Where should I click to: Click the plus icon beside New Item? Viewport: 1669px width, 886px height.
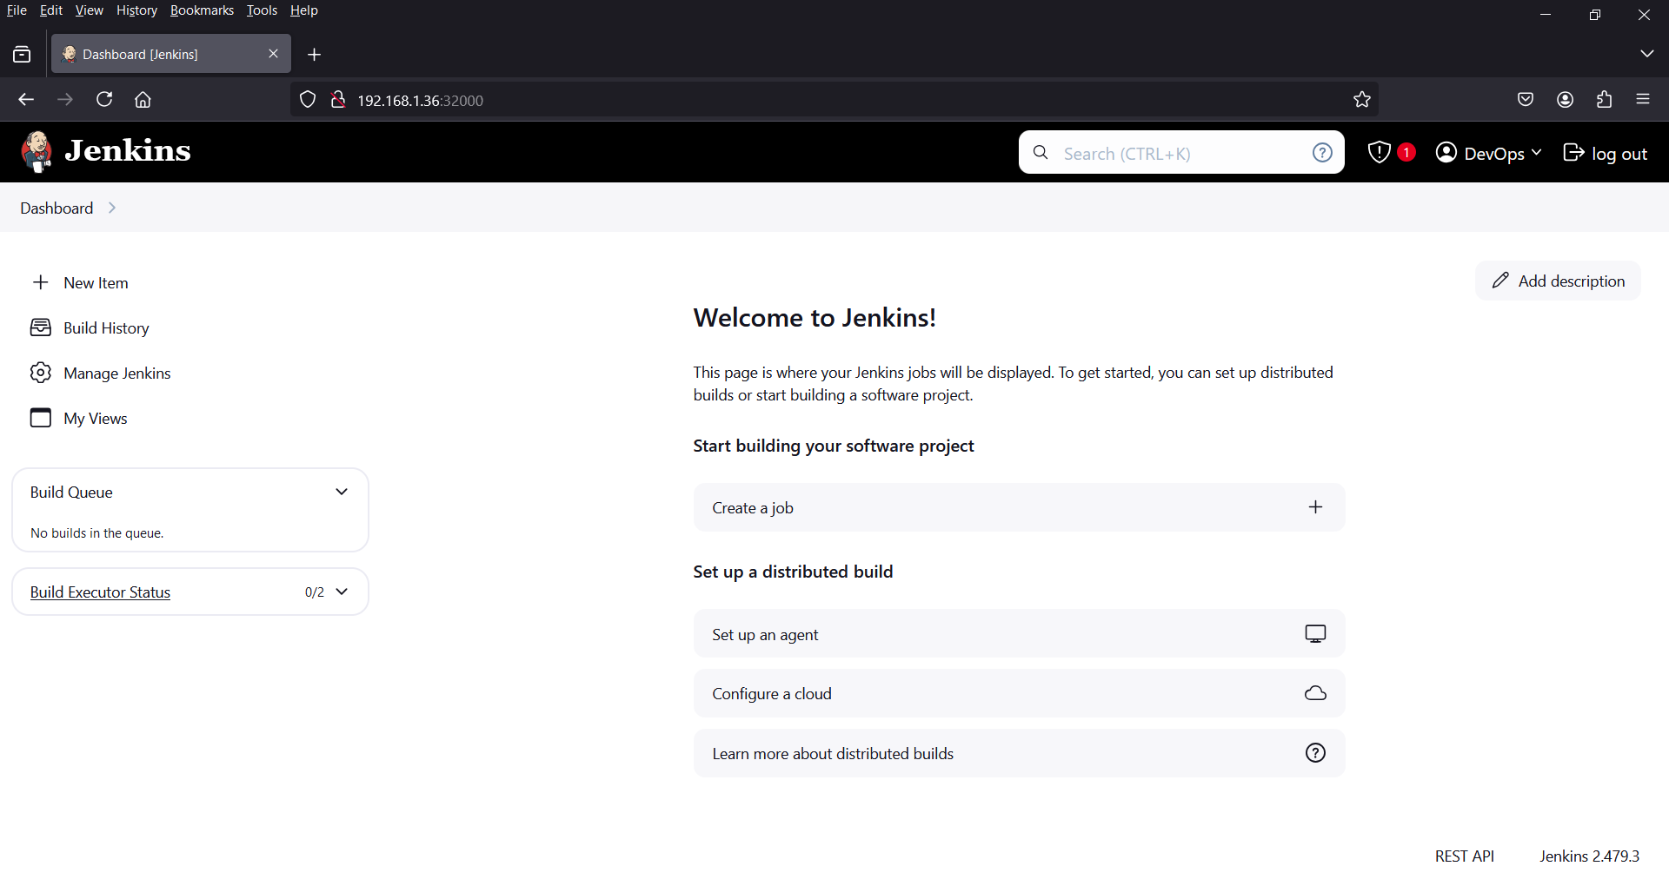40,282
